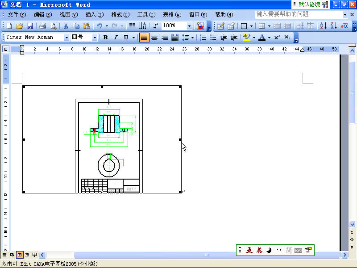Open the 编辑(E) menu
Image resolution: width=357 pixels, height=268 pixels.
pos(43,15)
